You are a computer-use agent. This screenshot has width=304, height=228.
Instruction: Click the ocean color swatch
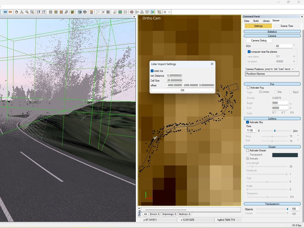pyautogui.click(x=285, y=155)
